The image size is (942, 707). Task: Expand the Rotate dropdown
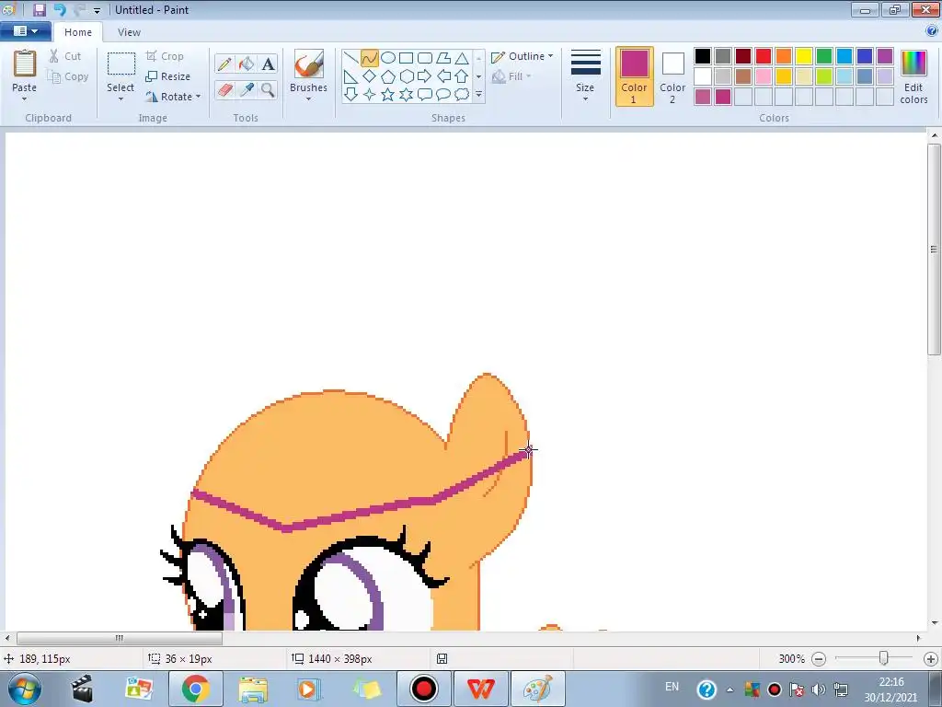199,96
